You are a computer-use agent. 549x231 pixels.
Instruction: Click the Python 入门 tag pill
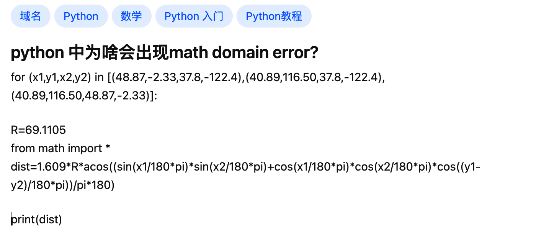coord(194,16)
